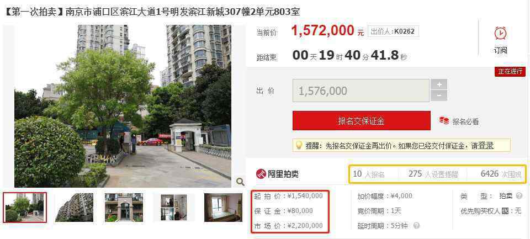The image size is (530, 239).
Task: Click help icon next to 延时周期
Action: (x=416, y=226)
